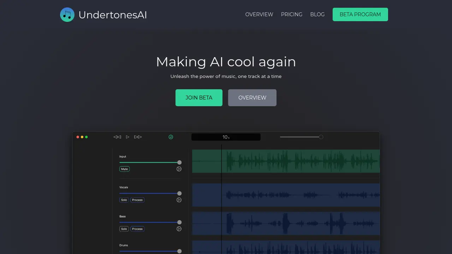The height and width of the screenshot is (254, 452).
Task: Click the BETA PROGRAM button
Action: (x=360, y=14)
